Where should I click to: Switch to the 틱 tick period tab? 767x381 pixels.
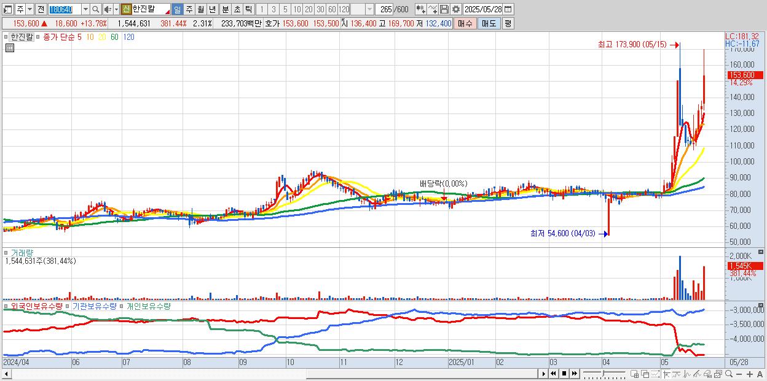(x=248, y=9)
